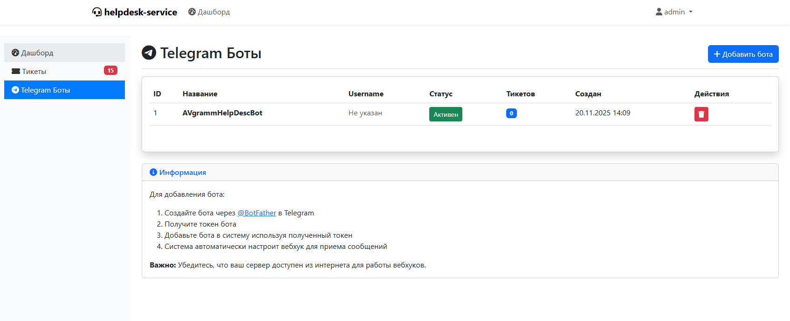Go to Дашборд via top navbar link
This screenshot has width=790, height=321.
point(214,12)
